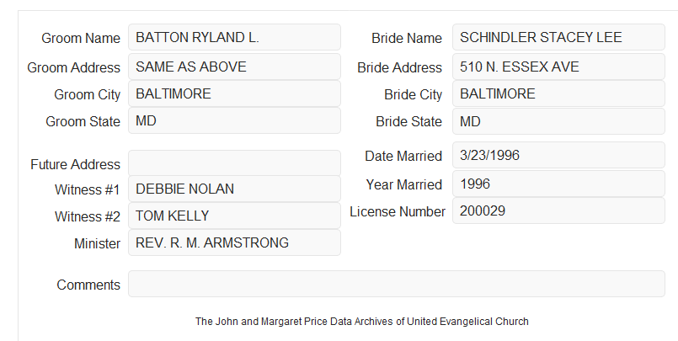Select the Witness #1 field
Viewport: 678px width, 341px height.
click(x=234, y=189)
